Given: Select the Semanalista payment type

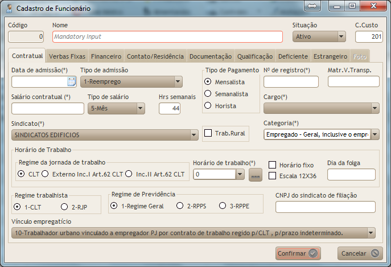Looking at the screenshot, I should 209,93.
